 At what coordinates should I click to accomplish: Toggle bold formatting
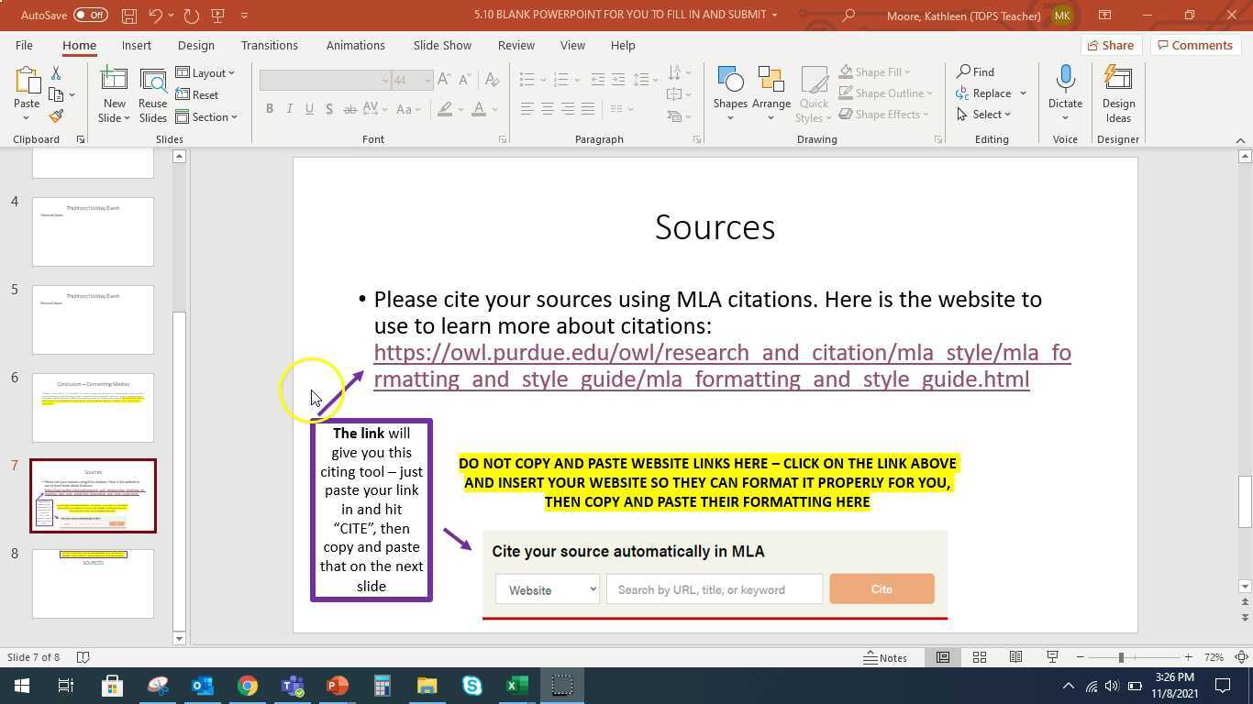click(269, 109)
